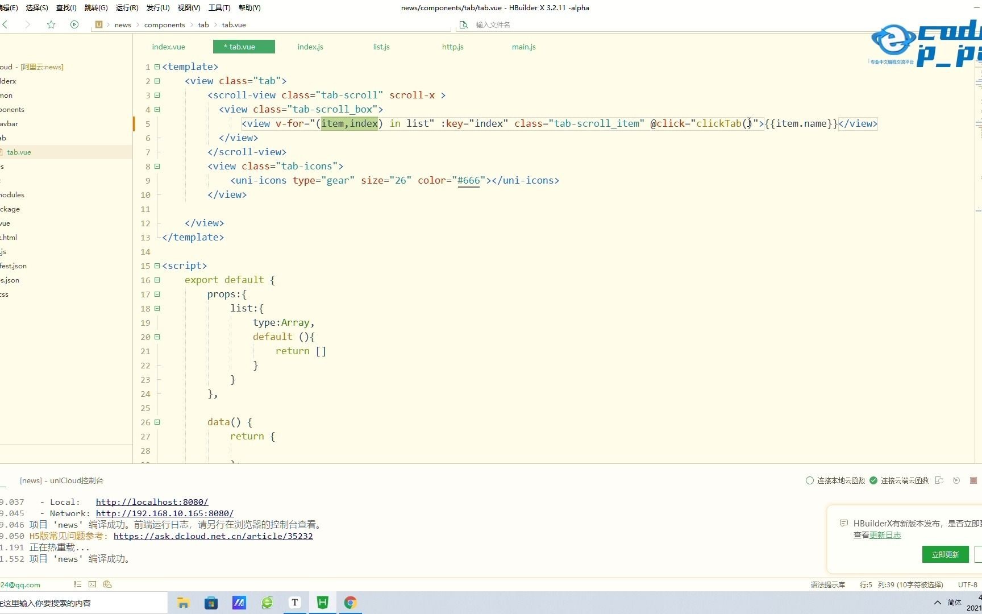Open the 更新日志 link in notification
Screen dimensions: 982x614
[885, 535]
